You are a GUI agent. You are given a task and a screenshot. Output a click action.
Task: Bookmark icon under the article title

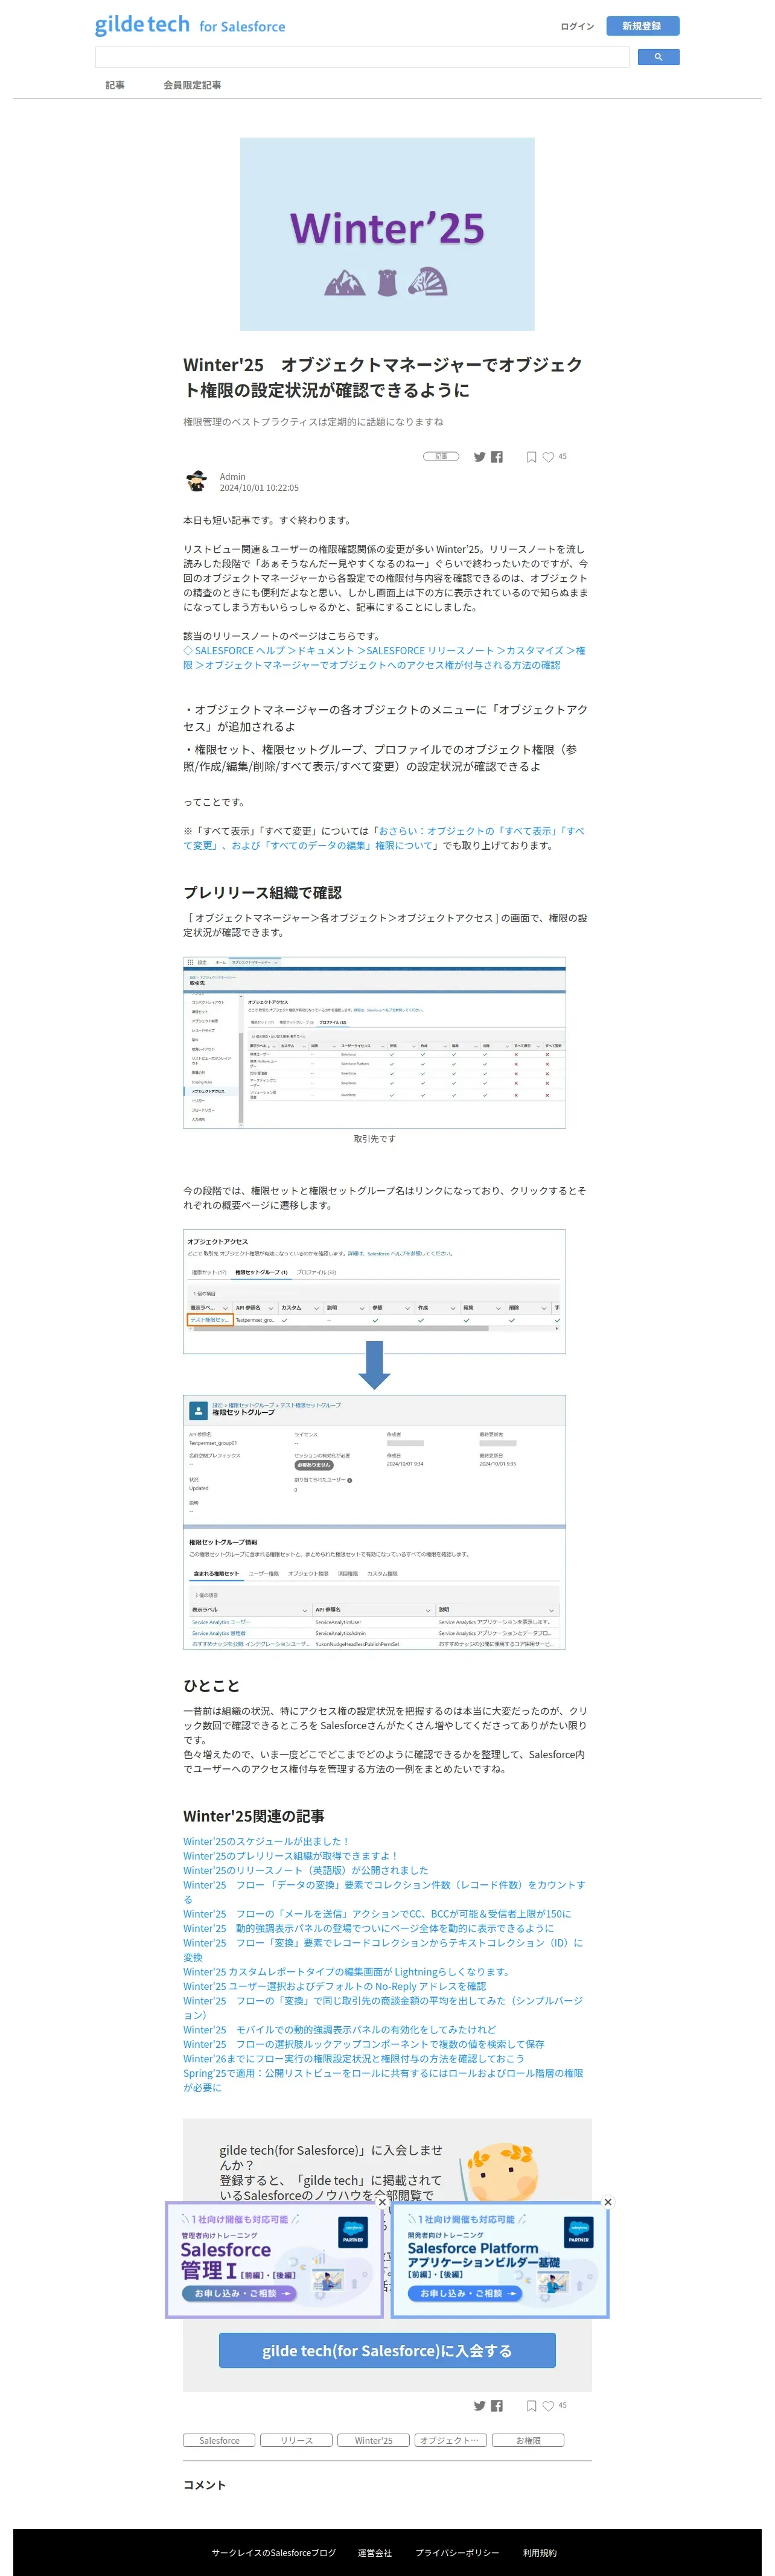(x=531, y=457)
